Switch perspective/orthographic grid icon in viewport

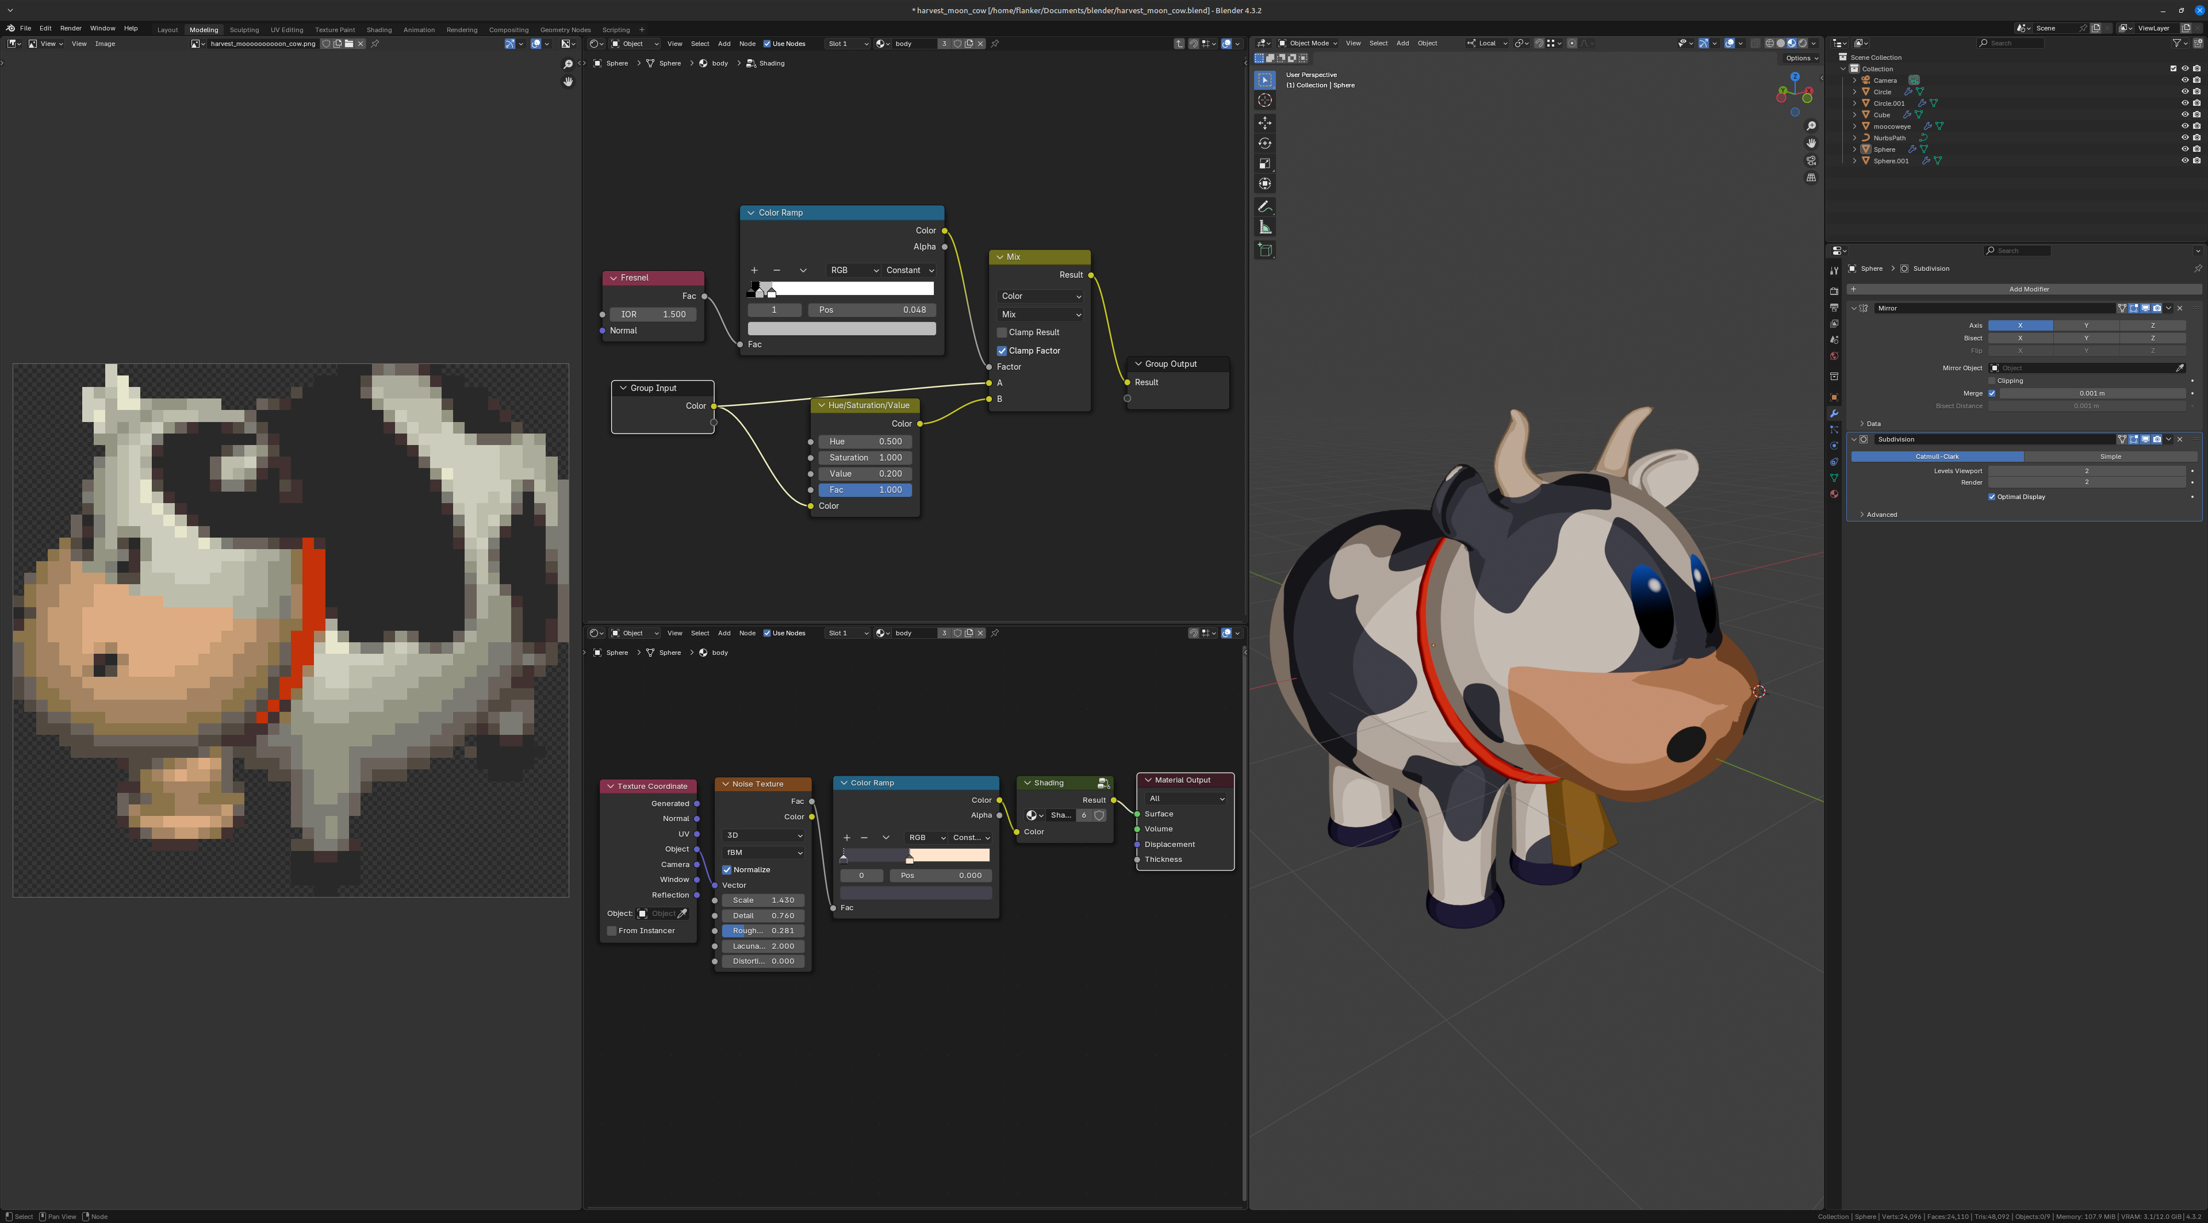(x=1811, y=178)
